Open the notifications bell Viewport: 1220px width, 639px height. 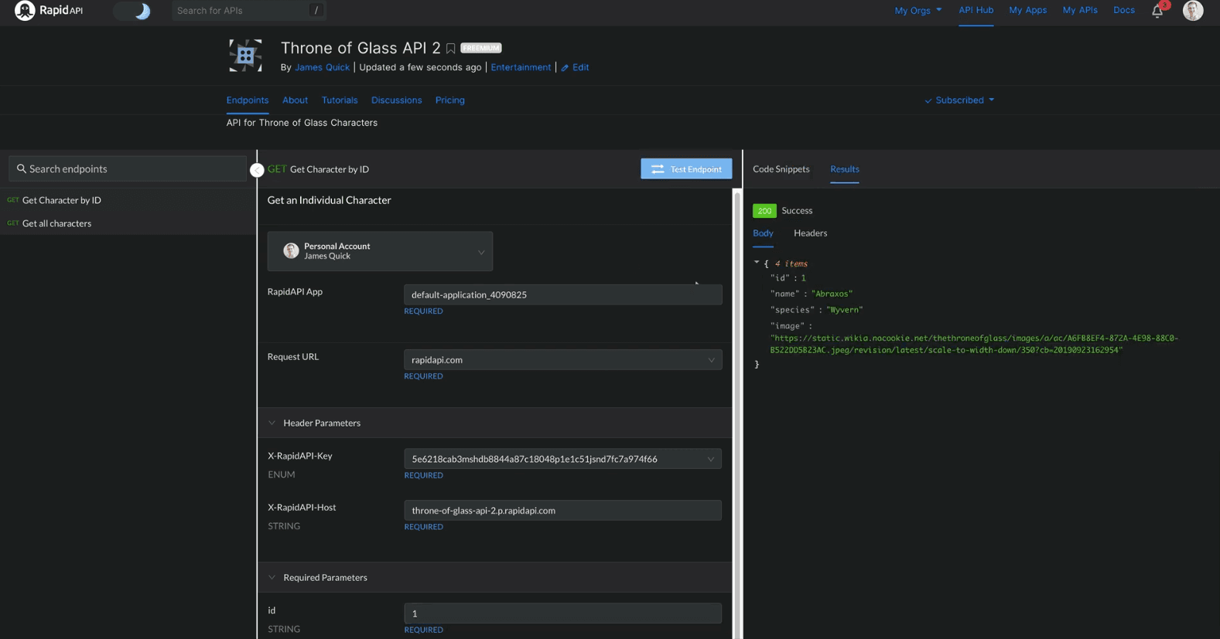coord(1157,11)
